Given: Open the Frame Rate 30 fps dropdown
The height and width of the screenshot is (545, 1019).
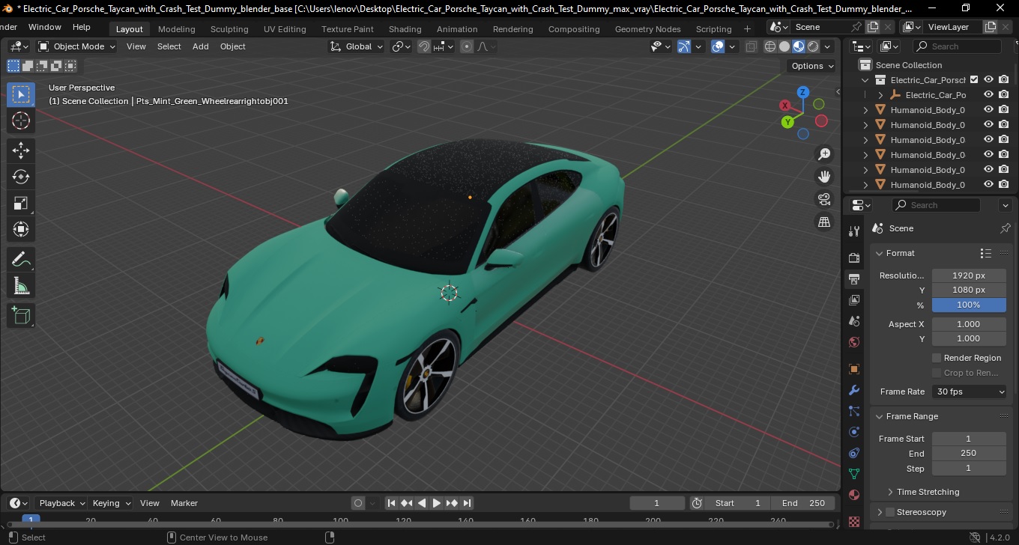Looking at the screenshot, I should point(969,392).
